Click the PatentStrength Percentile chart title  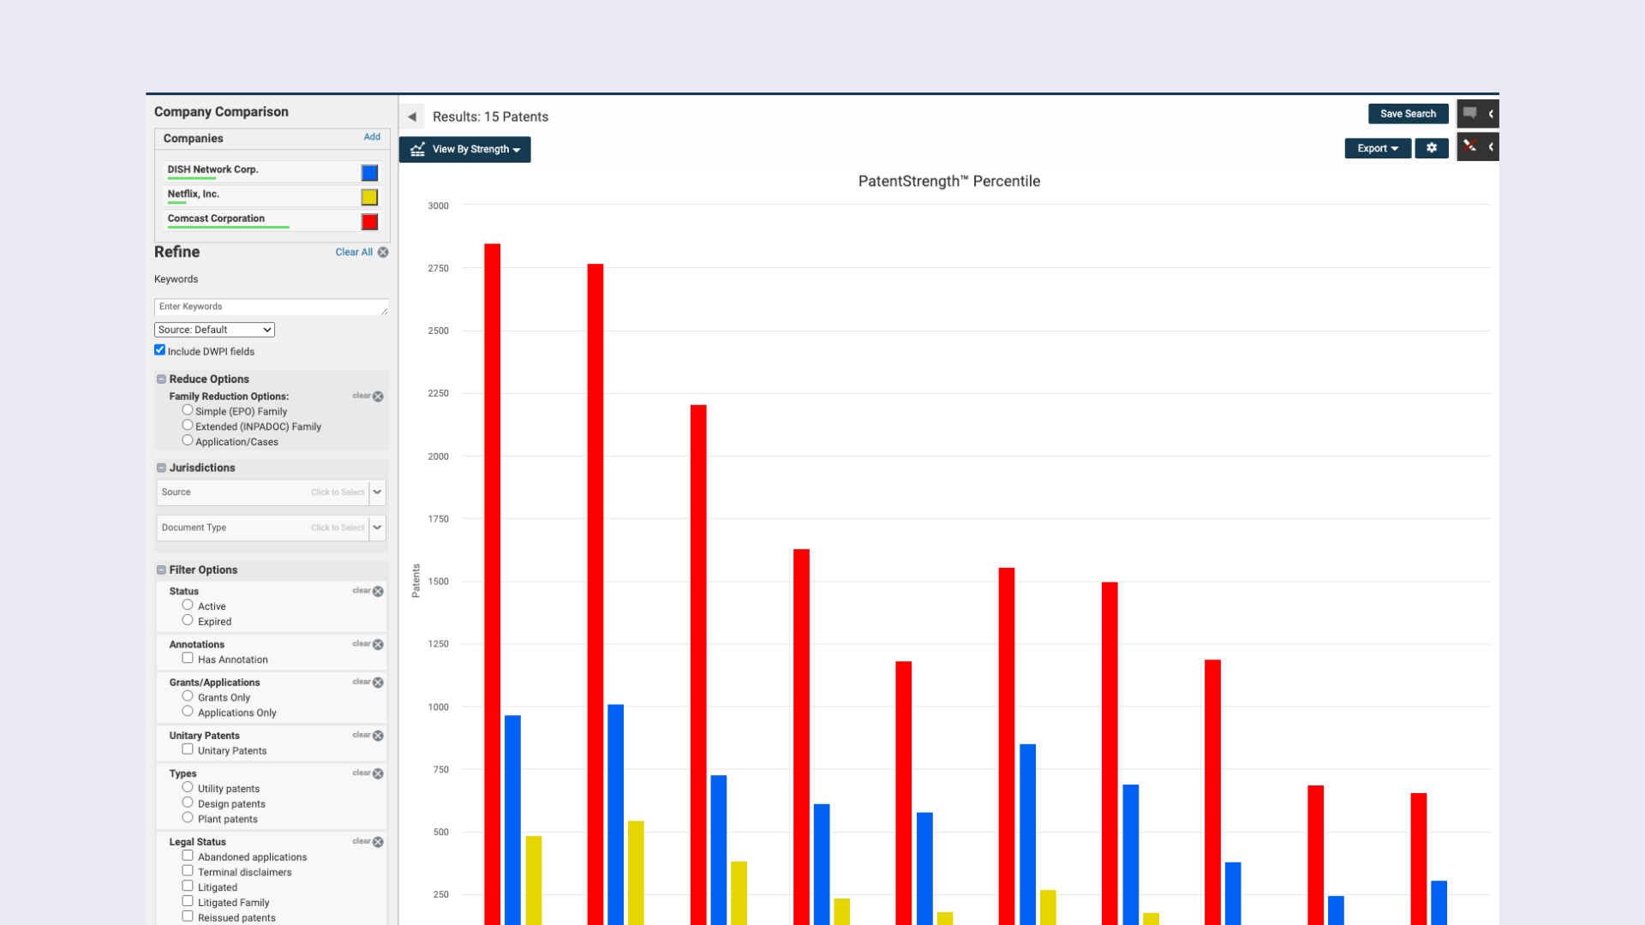pos(949,182)
